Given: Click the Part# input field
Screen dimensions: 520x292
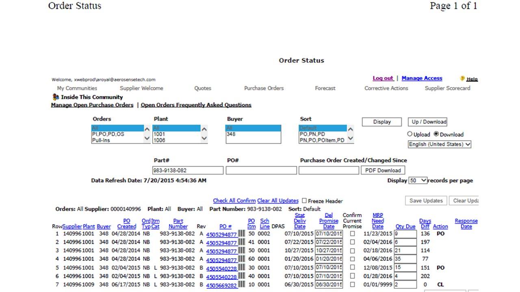Looking at the screenshot, I should [x=188, y=170].
